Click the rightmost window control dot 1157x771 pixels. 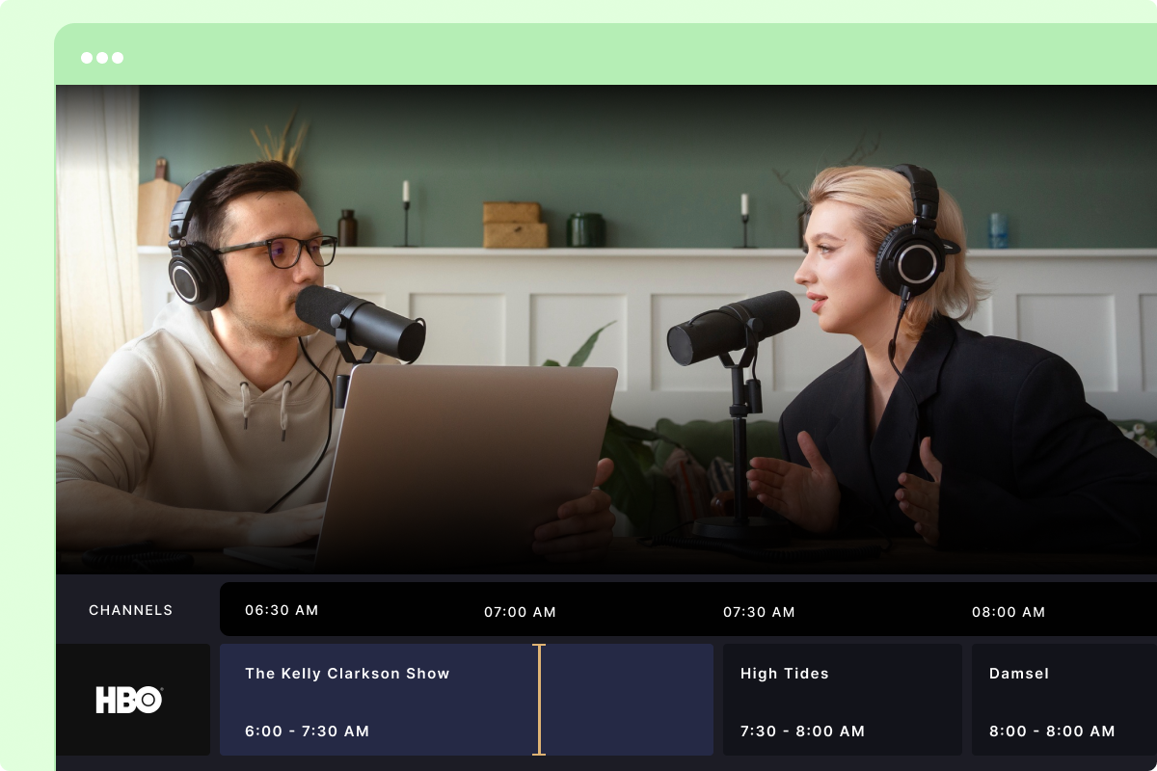(x=118, y=57)
